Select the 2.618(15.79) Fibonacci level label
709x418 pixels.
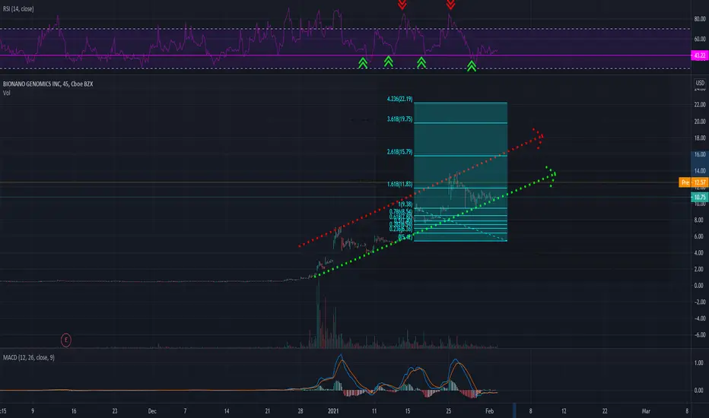pos(399,152)
